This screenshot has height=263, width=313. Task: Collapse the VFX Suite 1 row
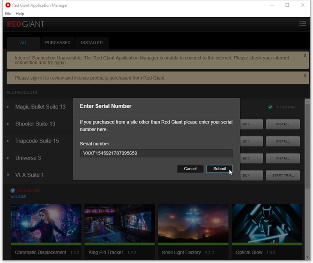click(x=8, y=175)
